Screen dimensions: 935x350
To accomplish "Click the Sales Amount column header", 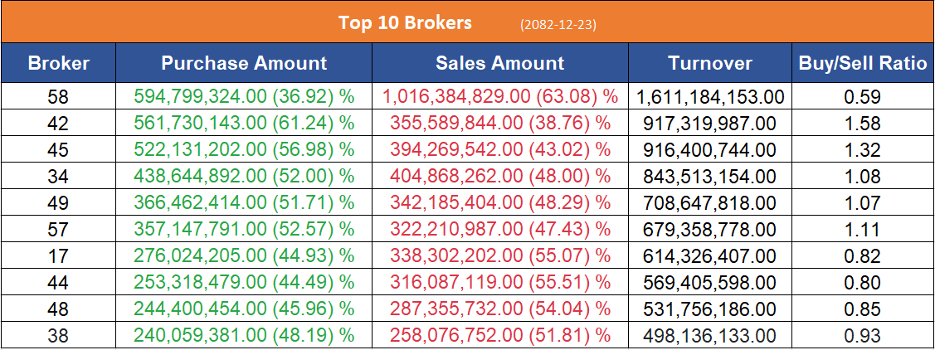I will pos(499,63).
